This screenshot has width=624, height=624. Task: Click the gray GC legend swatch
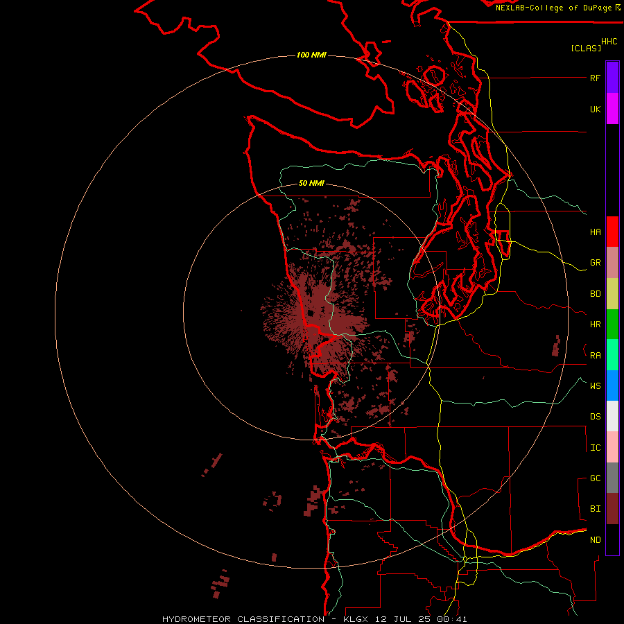point(612,478)
